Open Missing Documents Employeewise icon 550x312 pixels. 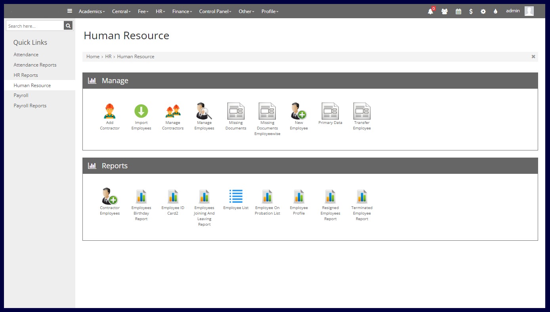(267, 111)
